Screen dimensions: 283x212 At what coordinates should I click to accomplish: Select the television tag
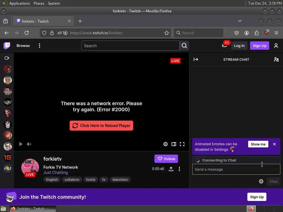(120, 179)
